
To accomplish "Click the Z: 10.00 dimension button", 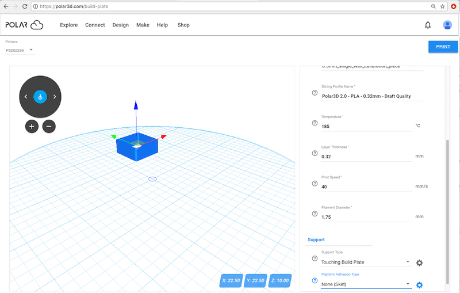I will (280, 281).
